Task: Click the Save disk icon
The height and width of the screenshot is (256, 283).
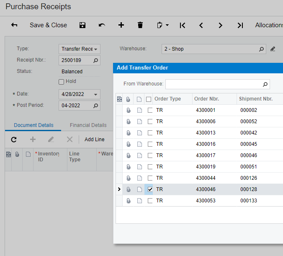Action: tap(82, 25)
